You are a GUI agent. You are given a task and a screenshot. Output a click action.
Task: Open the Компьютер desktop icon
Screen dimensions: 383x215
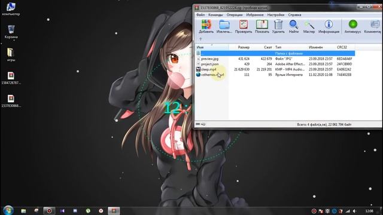coord(11,10)
